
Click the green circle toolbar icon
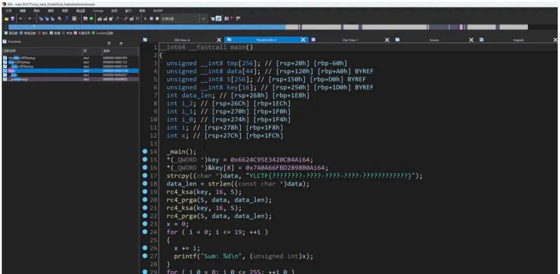click(x=91, y=18)
